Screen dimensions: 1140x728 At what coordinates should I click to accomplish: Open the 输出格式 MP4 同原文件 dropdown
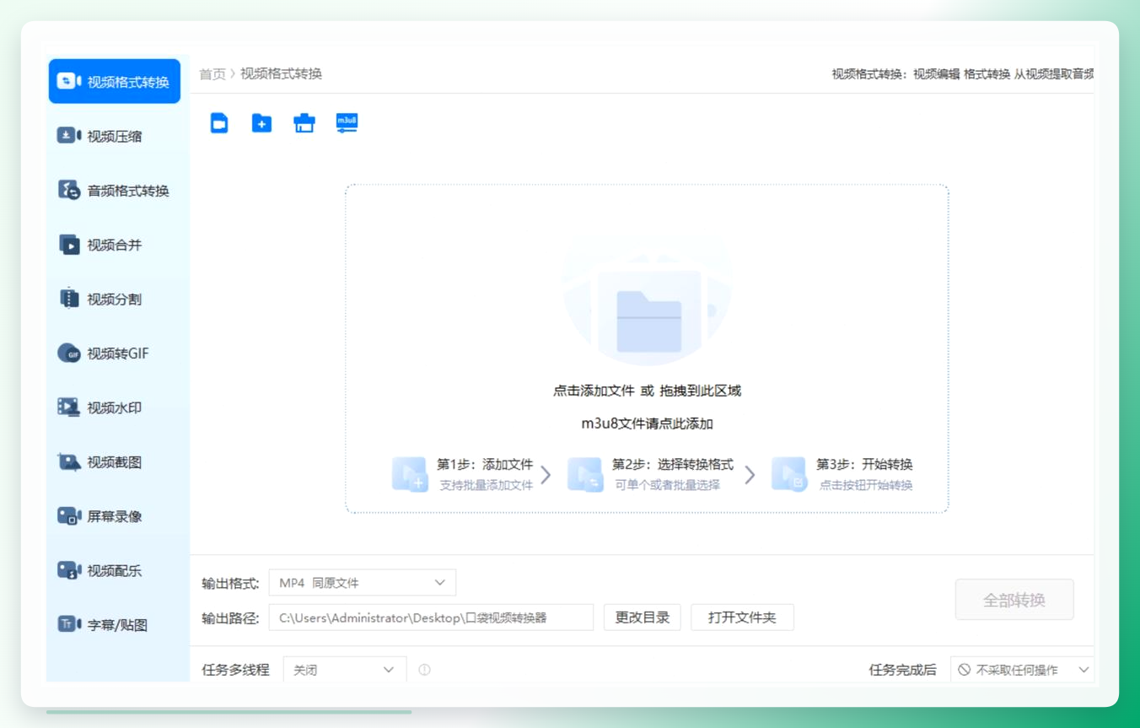point(363,583)
